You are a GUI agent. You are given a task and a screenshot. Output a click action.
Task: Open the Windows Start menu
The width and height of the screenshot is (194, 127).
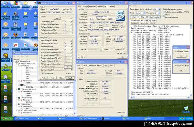7,119
